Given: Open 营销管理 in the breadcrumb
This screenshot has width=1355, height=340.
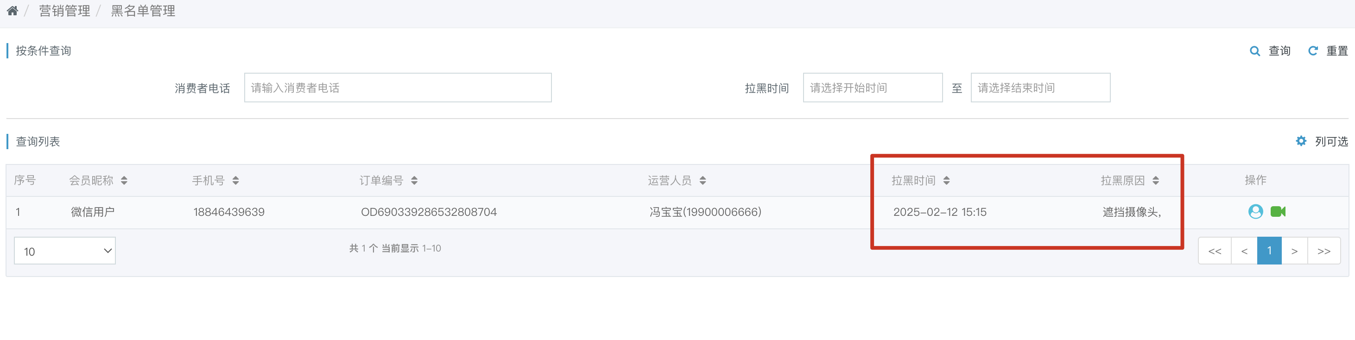Looking at the screenshot, I should click(x=64, y=11).
